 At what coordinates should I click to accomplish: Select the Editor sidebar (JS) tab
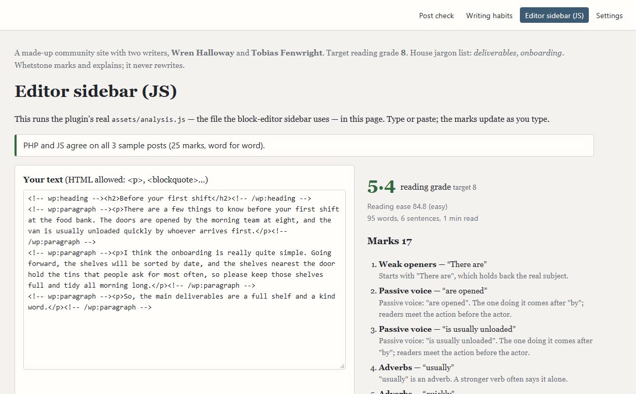[x=554, y=16]
